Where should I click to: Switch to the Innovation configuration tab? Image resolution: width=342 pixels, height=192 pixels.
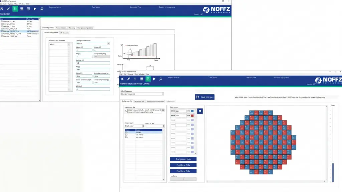(155, 101)
